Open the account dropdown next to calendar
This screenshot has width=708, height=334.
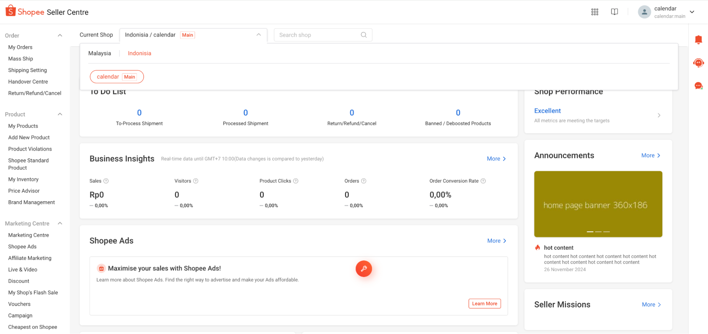[692, 12]
